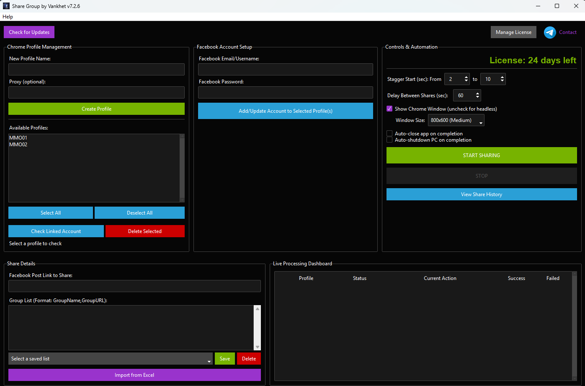Click Check for Updates button
Image resolution: width=585 pixels, height=386 pixels.
coord(29,32)
